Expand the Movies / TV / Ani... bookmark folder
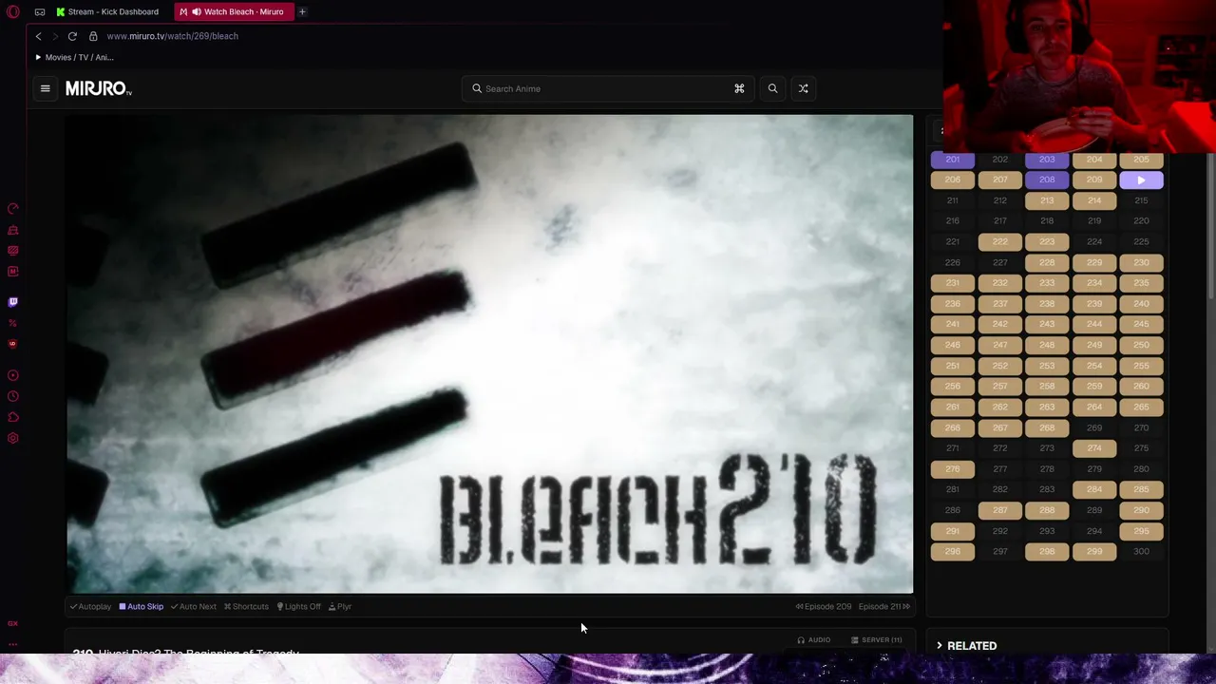The height and width of the screenshot is (684, 1216). pos(74,57)
